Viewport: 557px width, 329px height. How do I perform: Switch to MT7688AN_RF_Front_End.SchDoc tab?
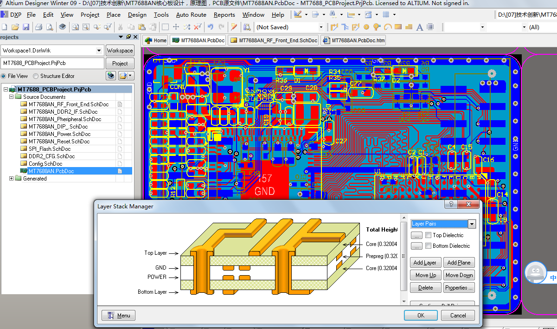(274, 40)
